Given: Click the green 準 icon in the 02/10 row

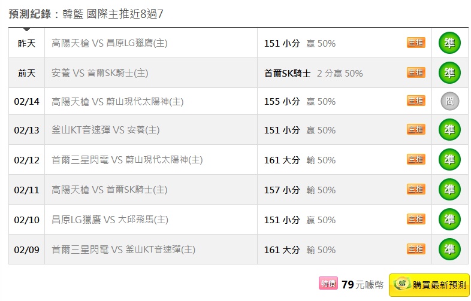Looking at the screenshot, I should (449, 220).
